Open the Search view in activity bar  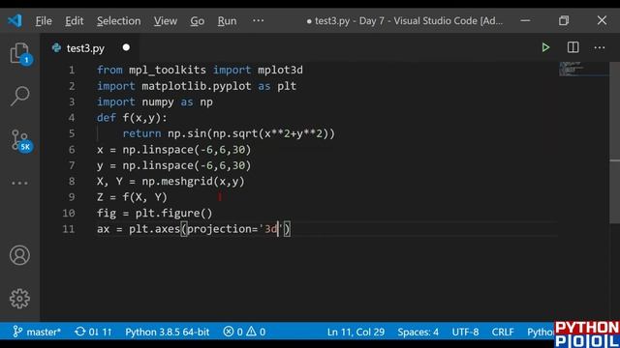point(19,96)
